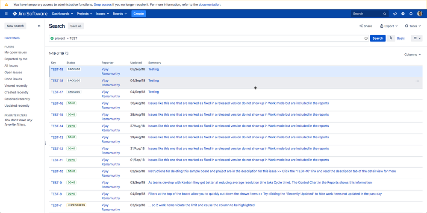The width and height of the screenshot is (427, 213).
Task: Open the administration gear icon
Action: (411, 14)
